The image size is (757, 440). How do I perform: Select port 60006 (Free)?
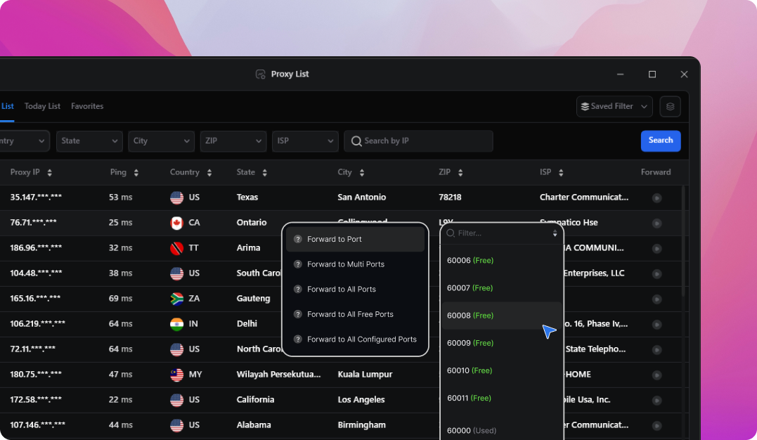tap(502, 260)
